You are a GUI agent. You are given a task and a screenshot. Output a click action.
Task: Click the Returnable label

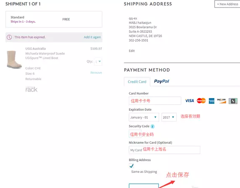pos(33,79)
